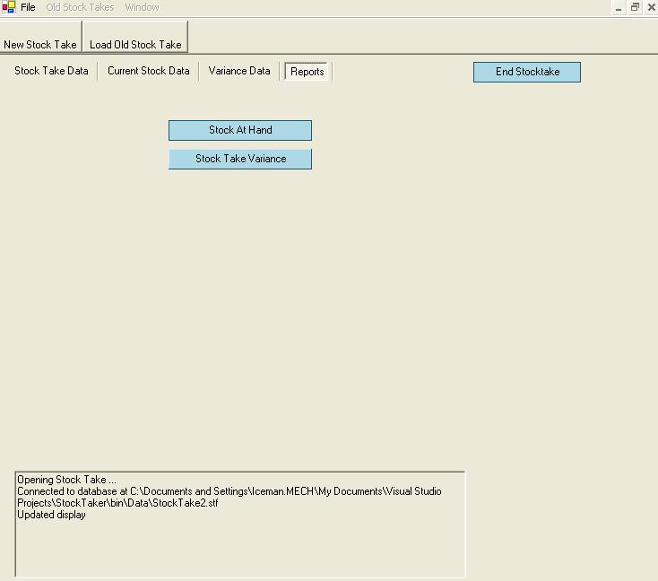Image resolution: width=658 pixels, height=581 pixels.
Task: Open the Window menu
Action: pyautogui.click(x=142, y=7)
